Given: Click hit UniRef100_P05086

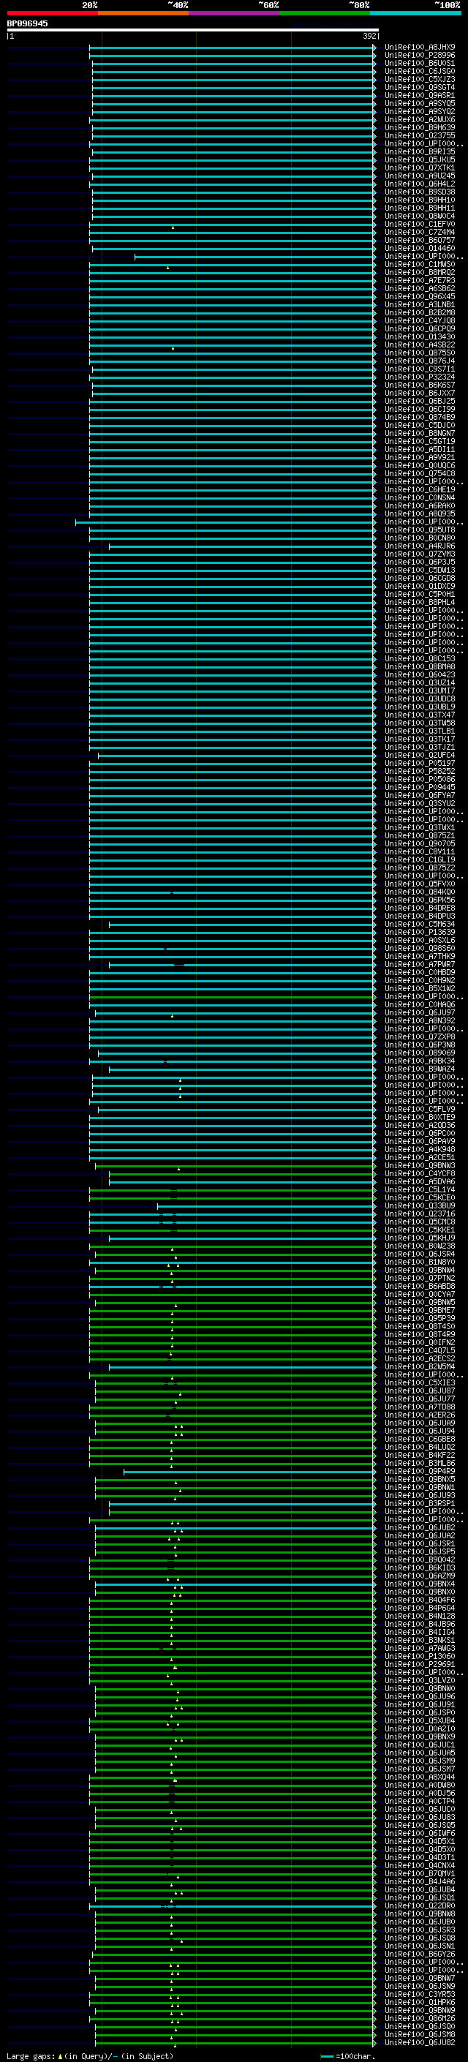Looking at the screenshot, I should pos(420,779).
